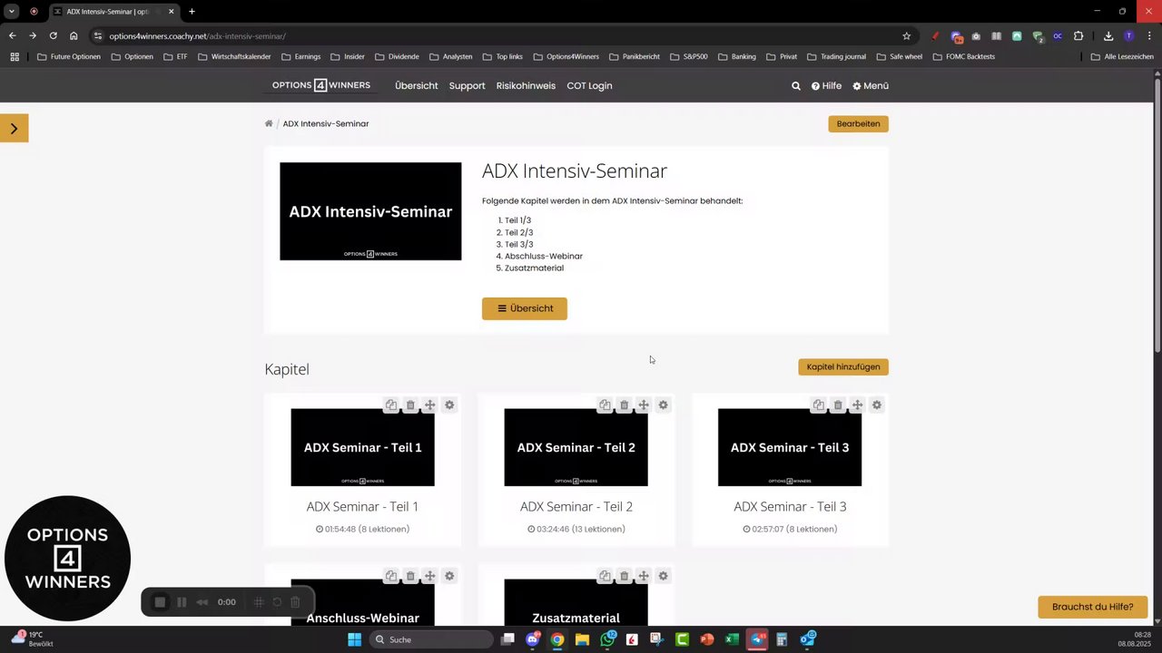Click the Options 4 Winners header logo
Image resolution: width=1162 pixels, height=653 pixels.
[321, 85]
